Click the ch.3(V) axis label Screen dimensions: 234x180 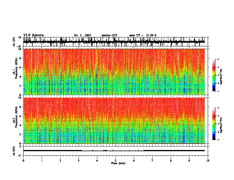tap(14, 151)
